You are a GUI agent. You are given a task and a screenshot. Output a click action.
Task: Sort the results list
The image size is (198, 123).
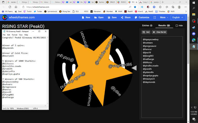[x=146, y=32]
